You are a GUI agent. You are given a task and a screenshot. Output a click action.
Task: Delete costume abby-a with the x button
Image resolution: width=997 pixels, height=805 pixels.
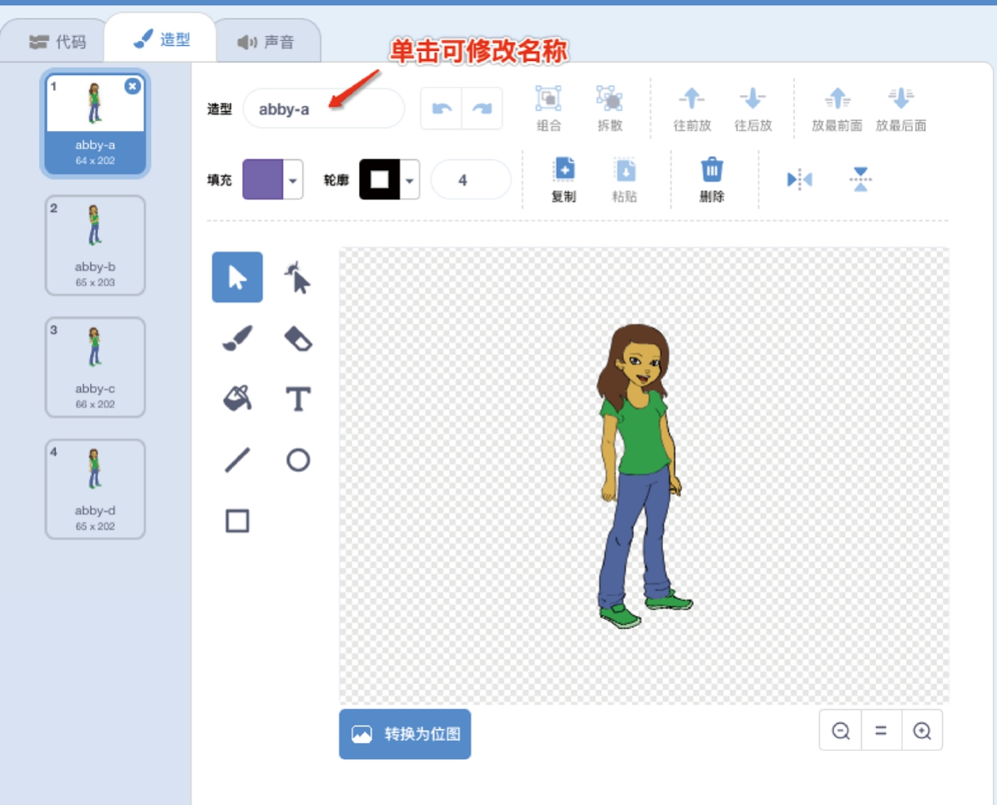132,87
